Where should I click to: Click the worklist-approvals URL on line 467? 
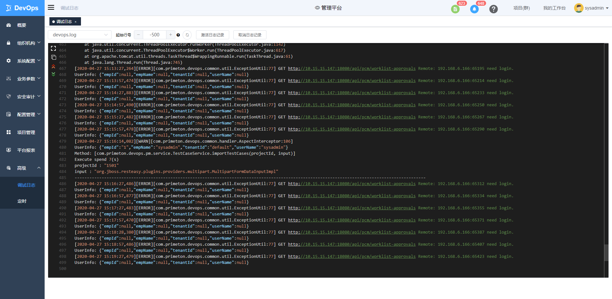coord(352,69)
